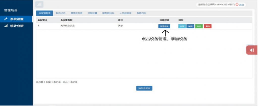This screenshot has height=109, width=260.
Task: Switch to the 会议室列表 tab
Action: click(44, 13)
